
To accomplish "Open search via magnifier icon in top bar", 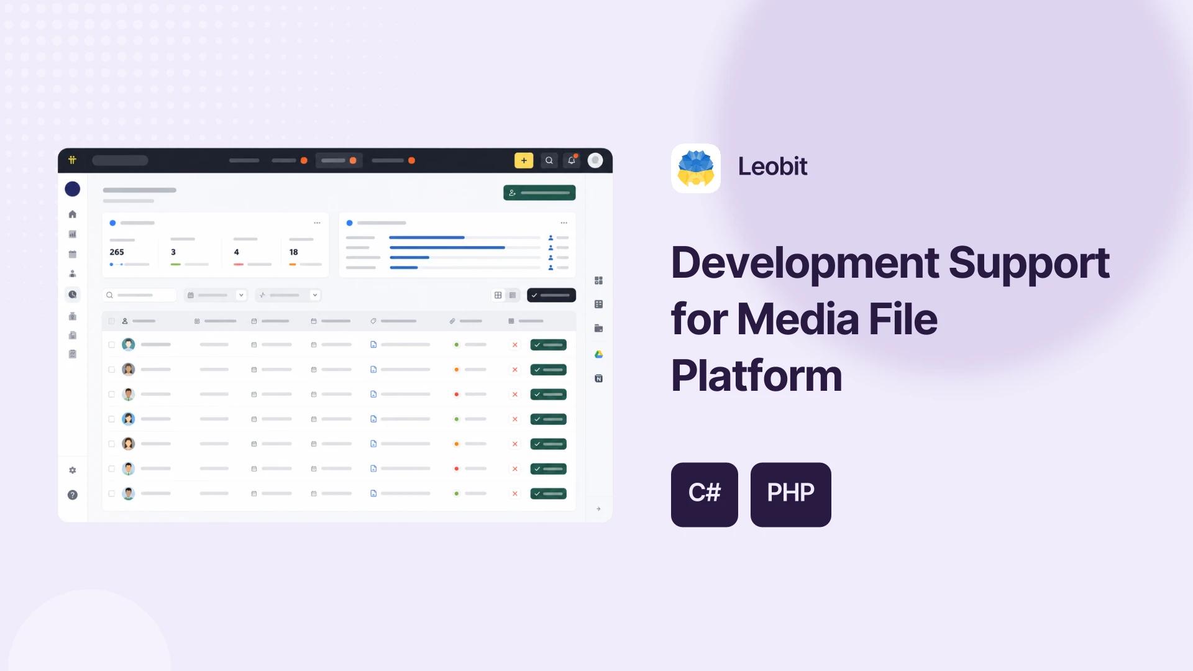I will tap(549, 160).
